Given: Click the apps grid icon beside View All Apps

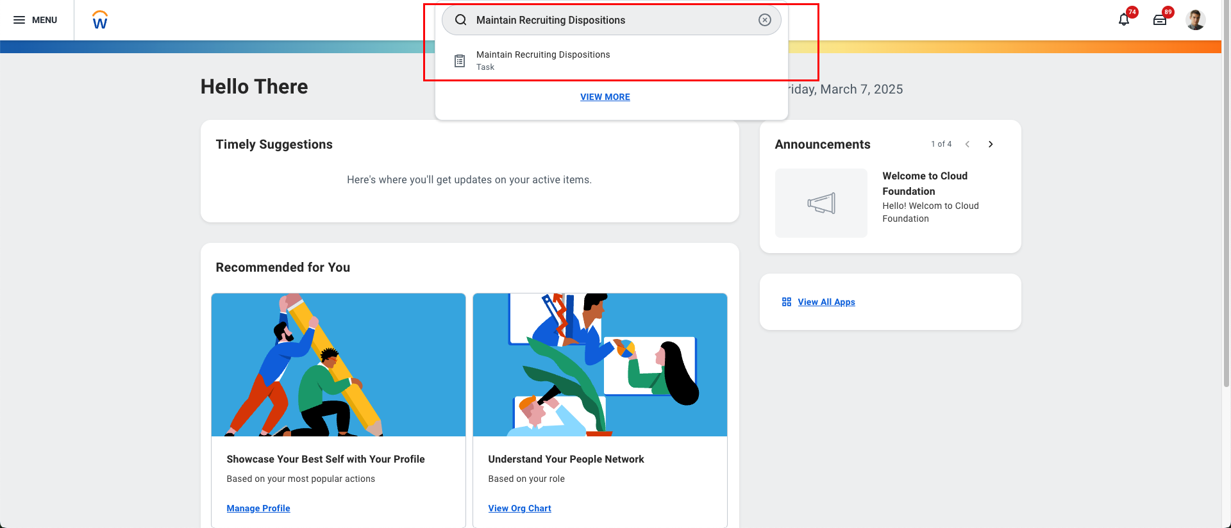Looking at the screenshot, I should tap(787, 302).
